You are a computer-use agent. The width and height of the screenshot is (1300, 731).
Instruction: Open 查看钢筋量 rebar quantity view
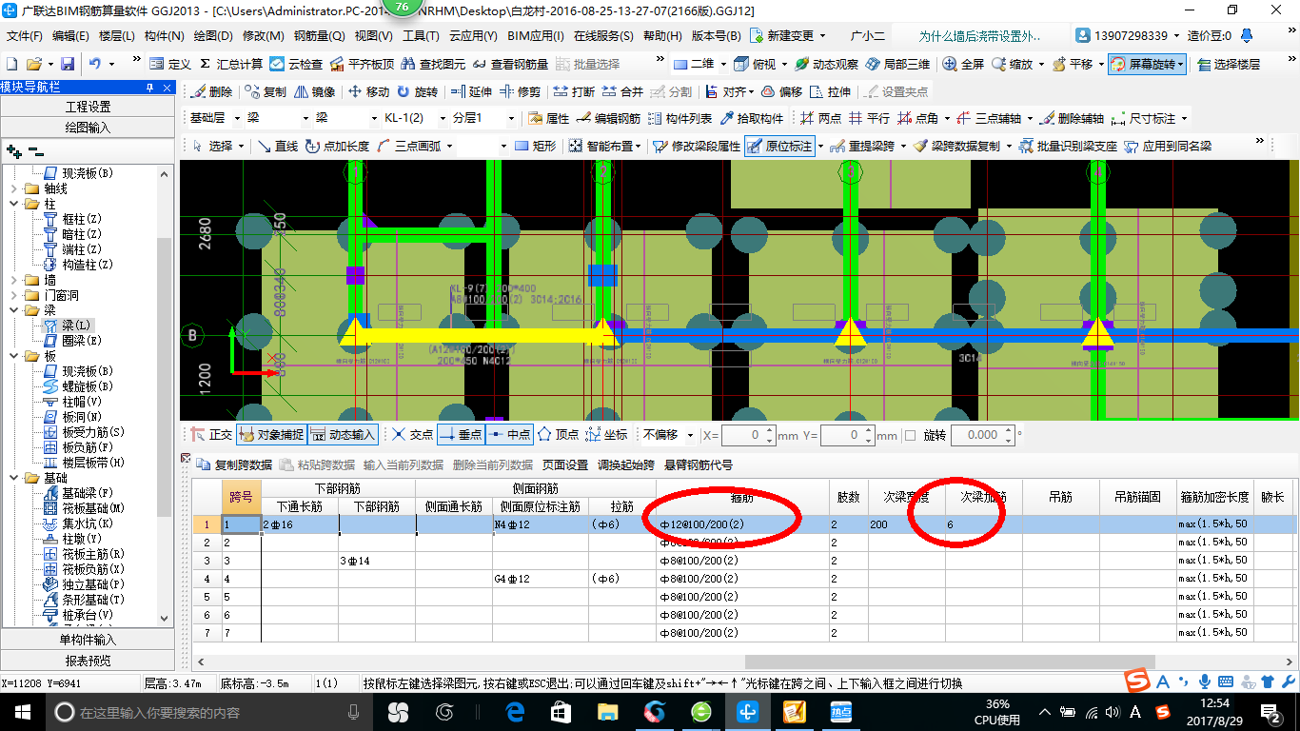click(x=510, y=64)
